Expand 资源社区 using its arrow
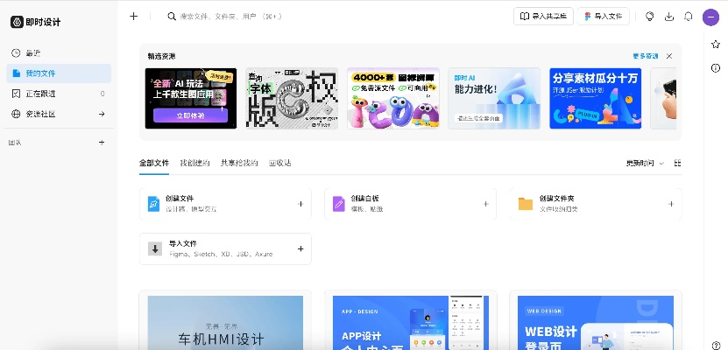Screen dimensions: 728x350 101,114
